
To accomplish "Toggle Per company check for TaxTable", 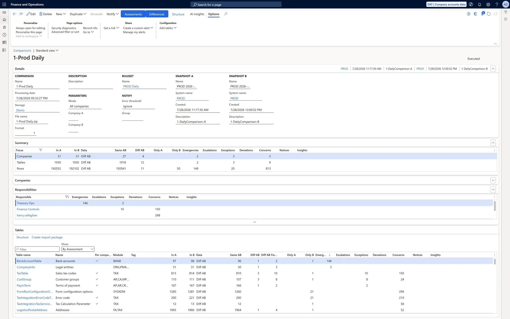I will [97, 273].
